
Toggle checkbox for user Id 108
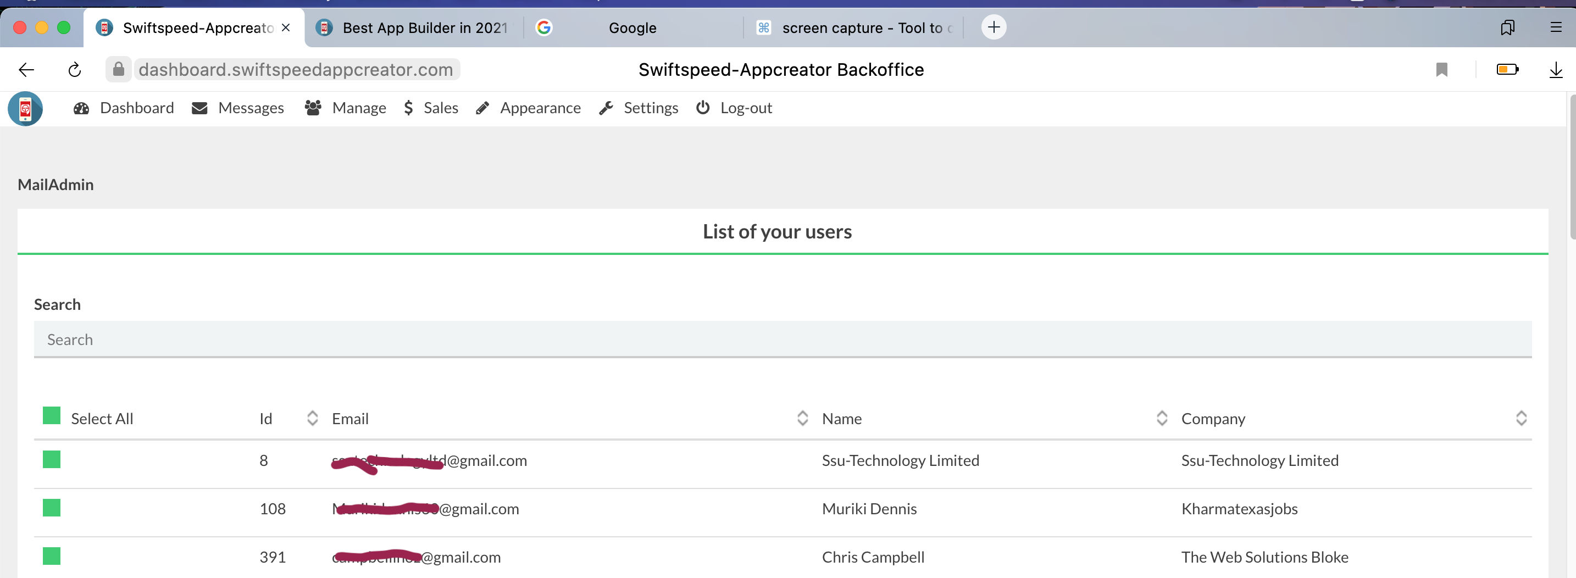52,508
